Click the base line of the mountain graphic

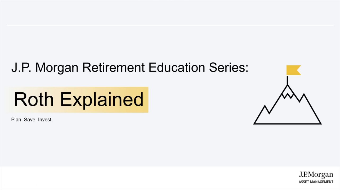click(x=288, y=123)
